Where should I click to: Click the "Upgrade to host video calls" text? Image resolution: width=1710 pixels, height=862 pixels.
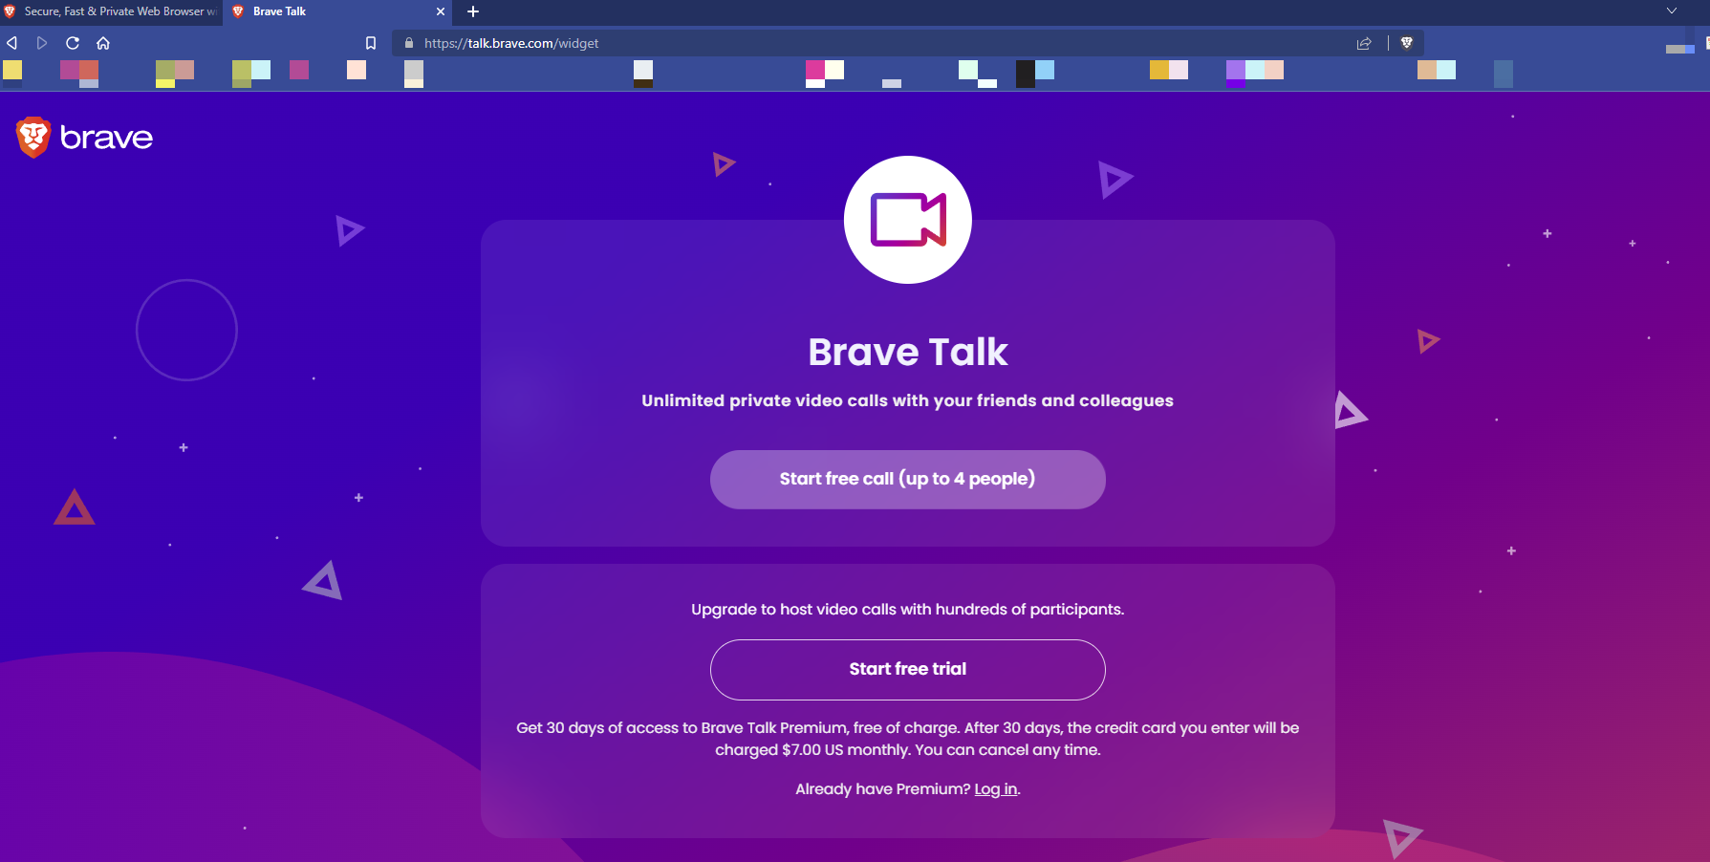pos(908,610)
